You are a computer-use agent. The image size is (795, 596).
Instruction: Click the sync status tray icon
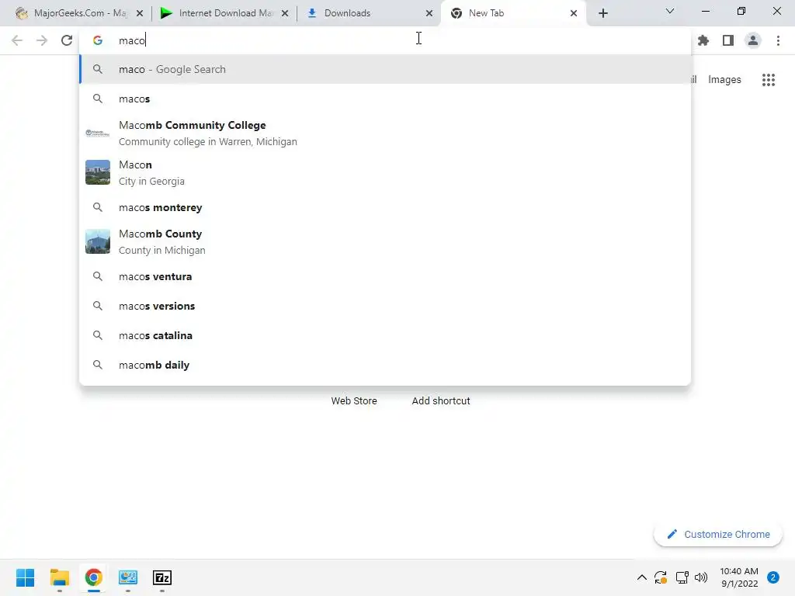pos(661,577)
